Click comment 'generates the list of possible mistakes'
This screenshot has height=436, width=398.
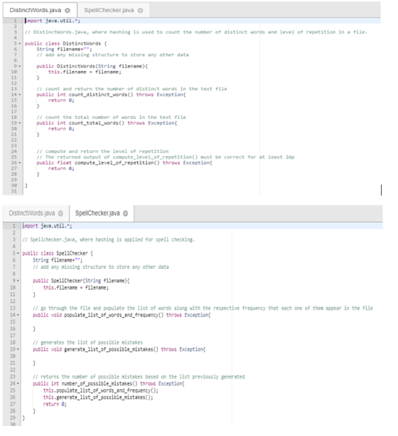click(87, 343)
